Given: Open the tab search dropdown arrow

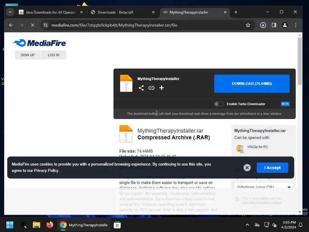Looking at the screenshot, I should 10,12.
